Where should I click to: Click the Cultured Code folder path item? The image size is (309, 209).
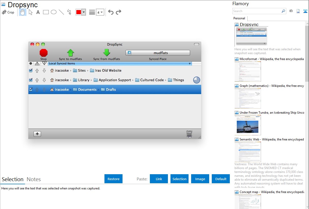coord(150,80)
